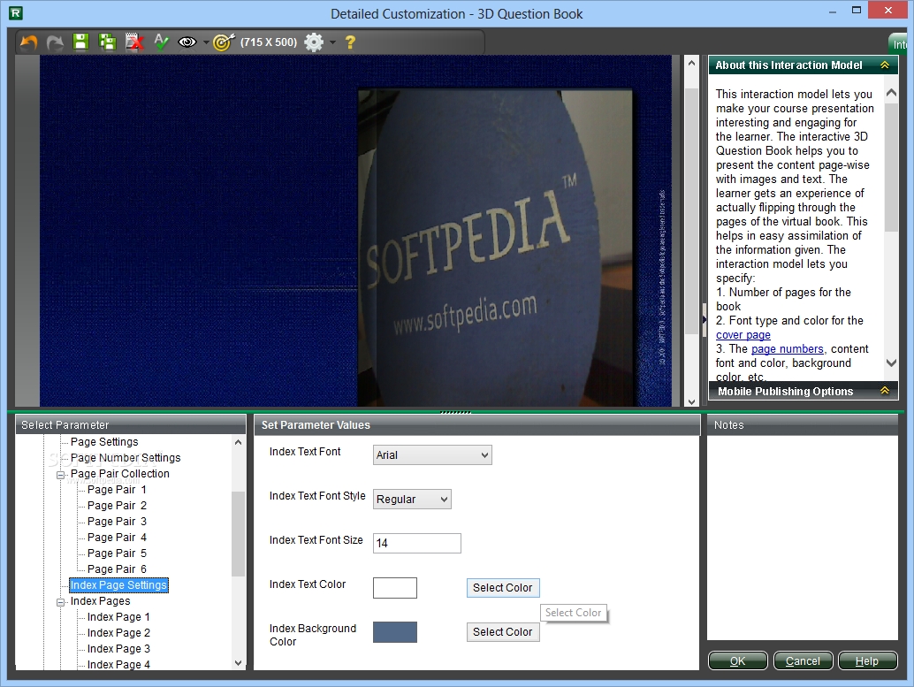
Task: Click the eye preview icon
Action: [187, 42]
